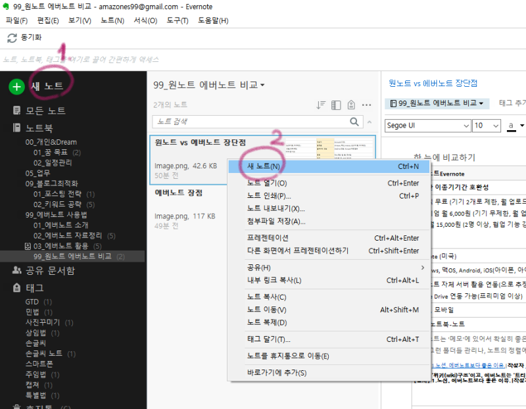The height and width of the screenshot is (409, 526).
Task: Open the 편집(E) menu
Action: (48, 20)
